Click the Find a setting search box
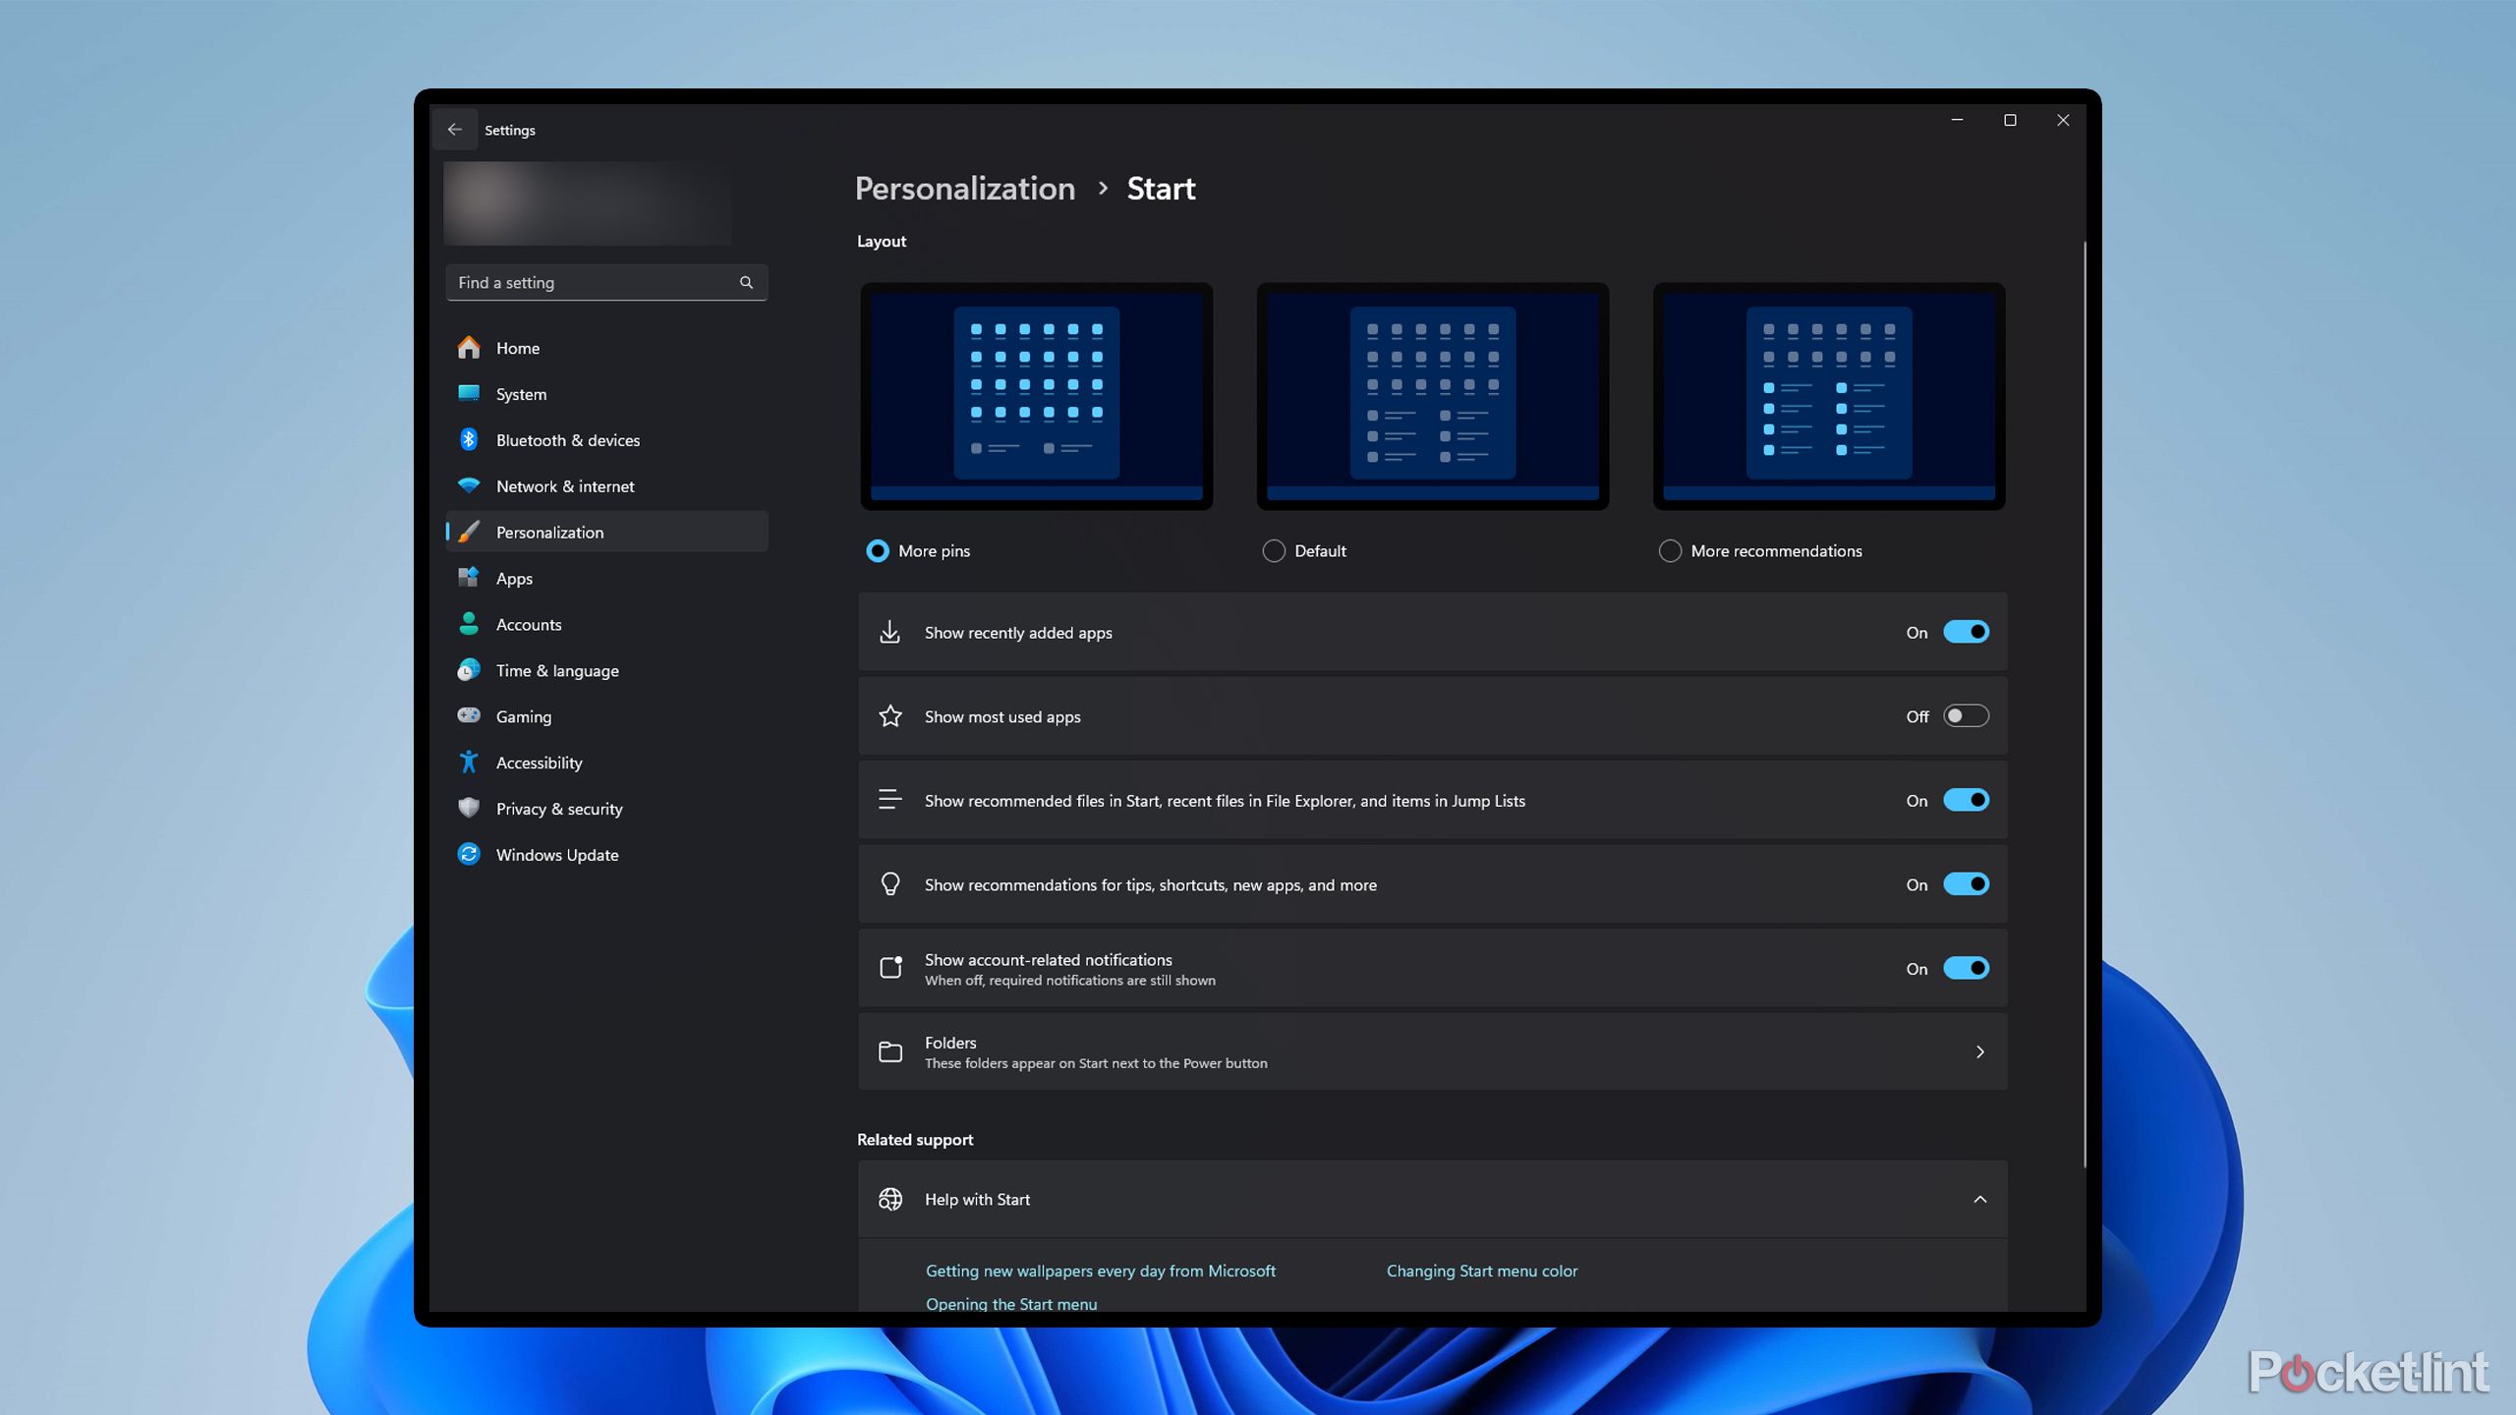 click(x=606, y=282)
